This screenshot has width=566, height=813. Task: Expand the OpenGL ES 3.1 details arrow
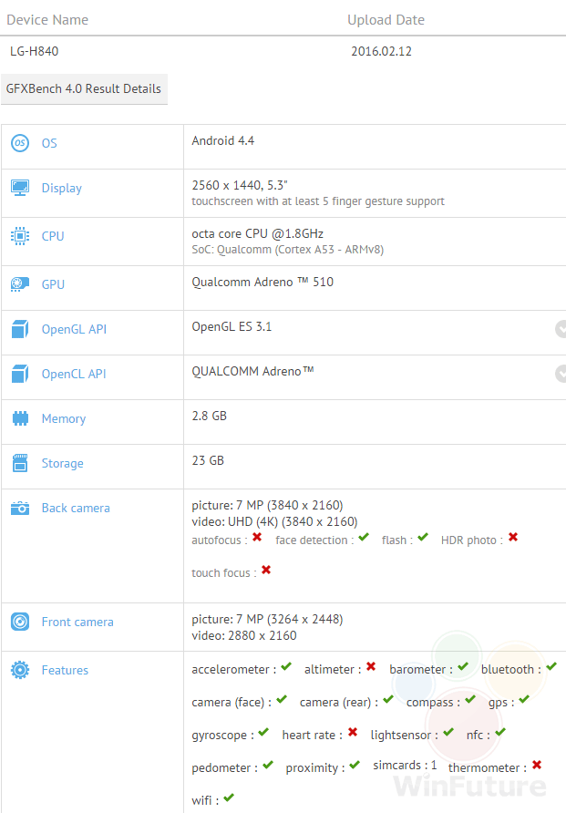pyautogui.click(x=561, y=329)
